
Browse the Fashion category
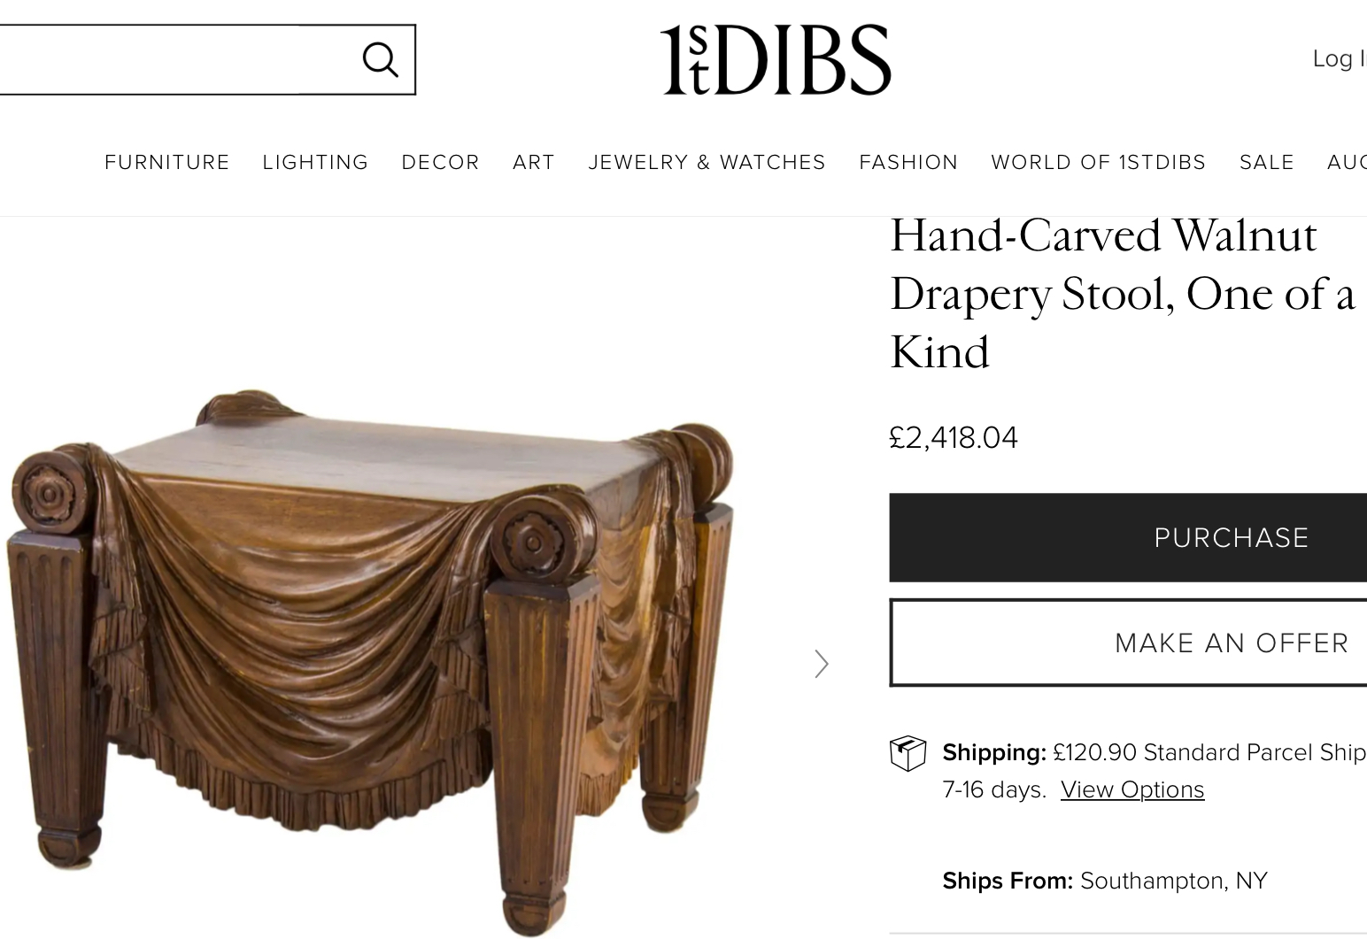908,162
